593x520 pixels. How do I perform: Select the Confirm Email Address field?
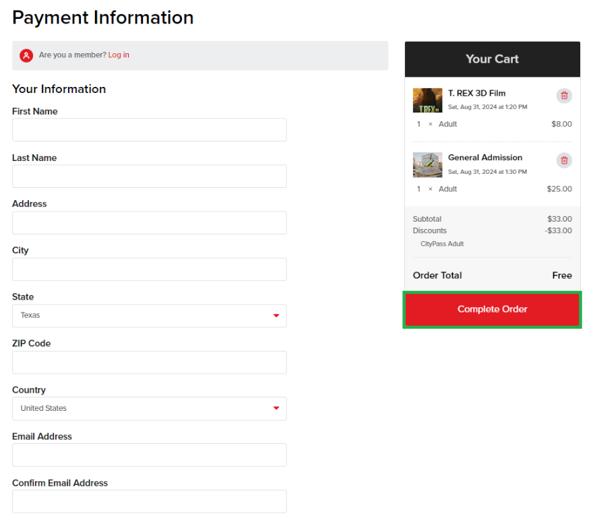click(x=150, y=502)
